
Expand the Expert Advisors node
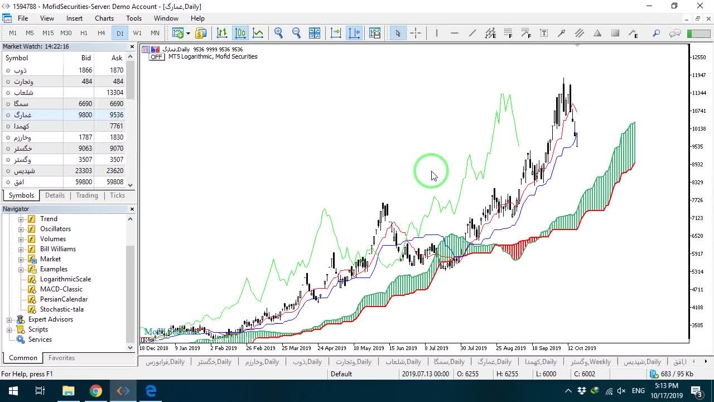click(x=9, y=319)
